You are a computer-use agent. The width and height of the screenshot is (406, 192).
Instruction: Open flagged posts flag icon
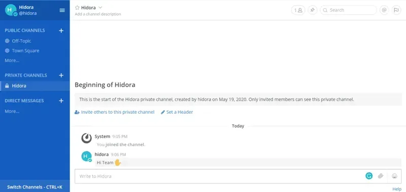click(x=396, y=10)
